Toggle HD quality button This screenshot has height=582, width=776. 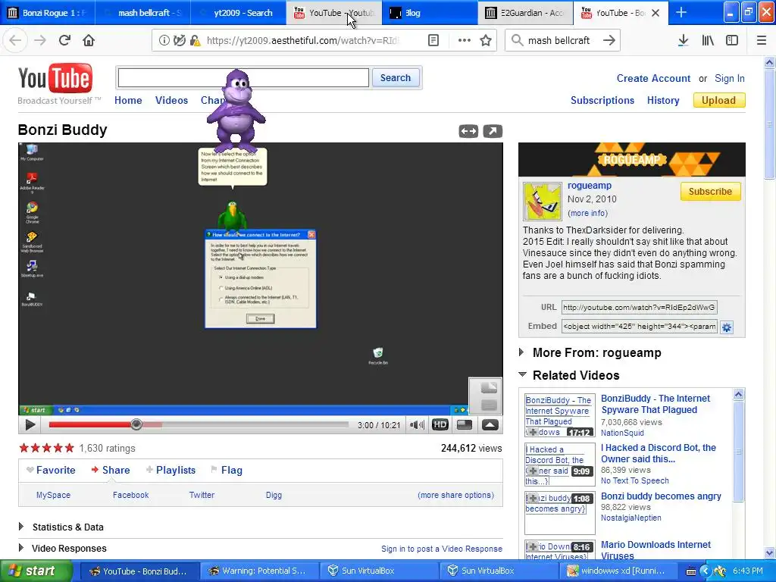click(x=440, y=424)
